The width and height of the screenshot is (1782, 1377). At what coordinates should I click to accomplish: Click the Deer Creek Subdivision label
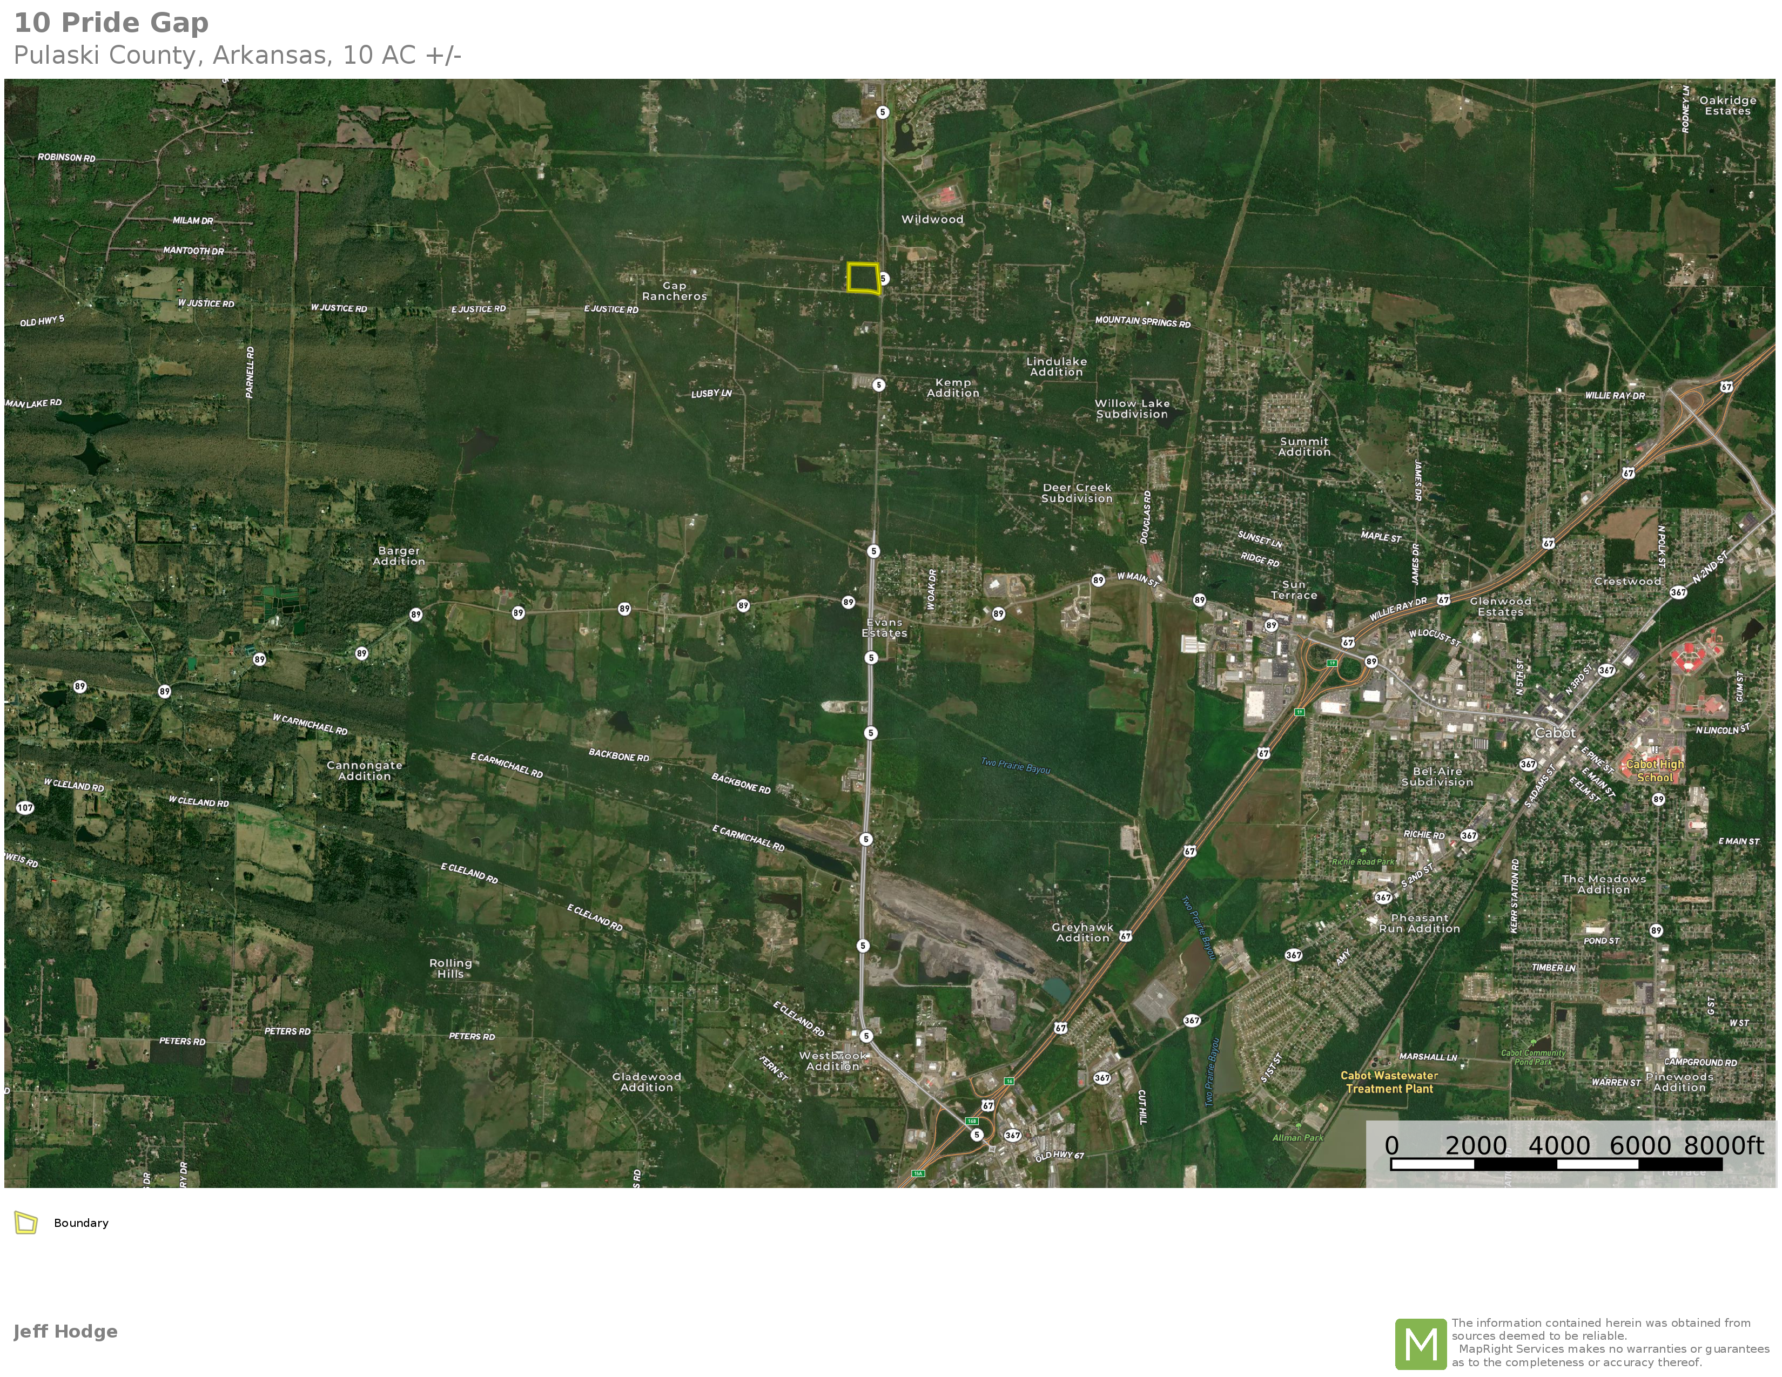coord(1076,492)
